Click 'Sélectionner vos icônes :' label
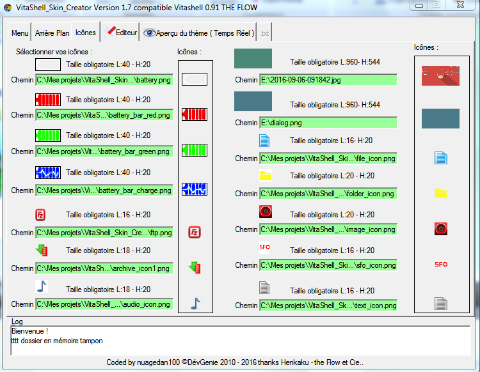Screen dimensions: 480x372 [x=54, y=52]
